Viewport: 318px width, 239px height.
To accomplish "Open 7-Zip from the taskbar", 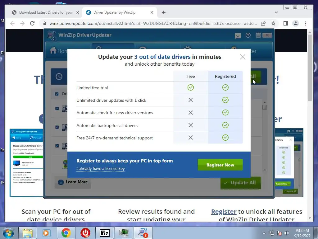I will [104, 233].
